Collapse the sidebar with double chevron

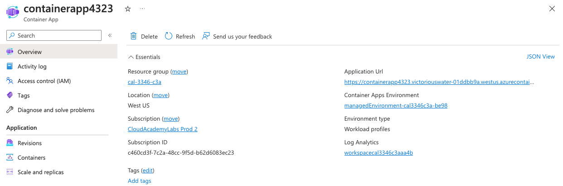(x=110, y=35)
